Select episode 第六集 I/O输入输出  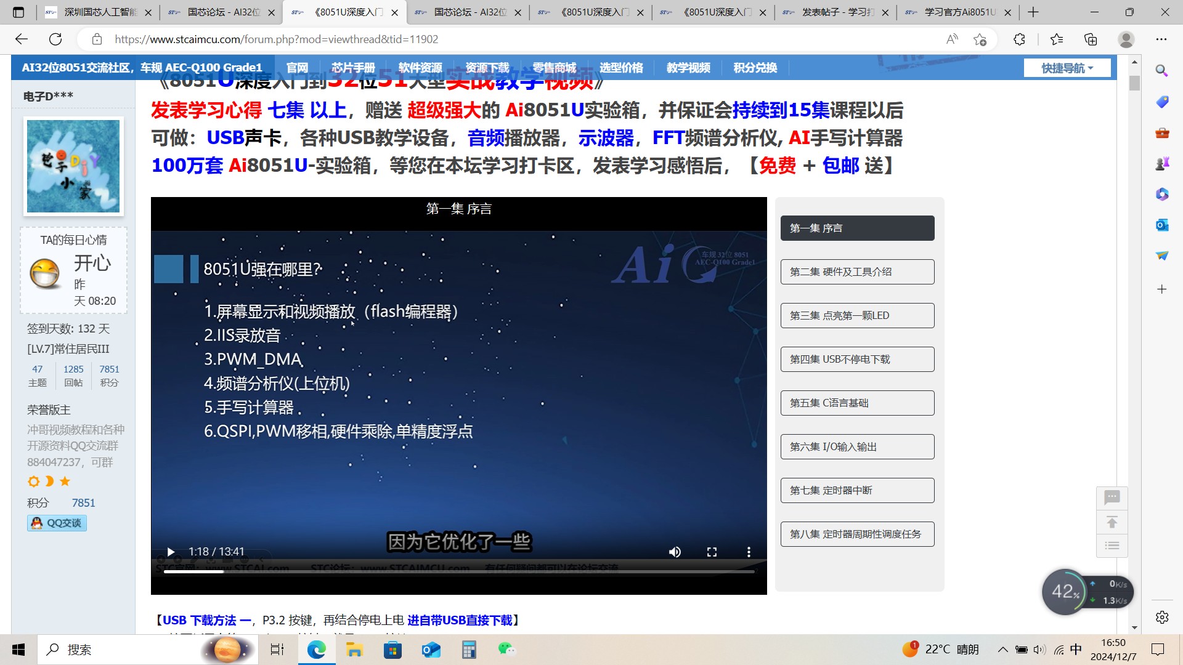tap(857, 446)
